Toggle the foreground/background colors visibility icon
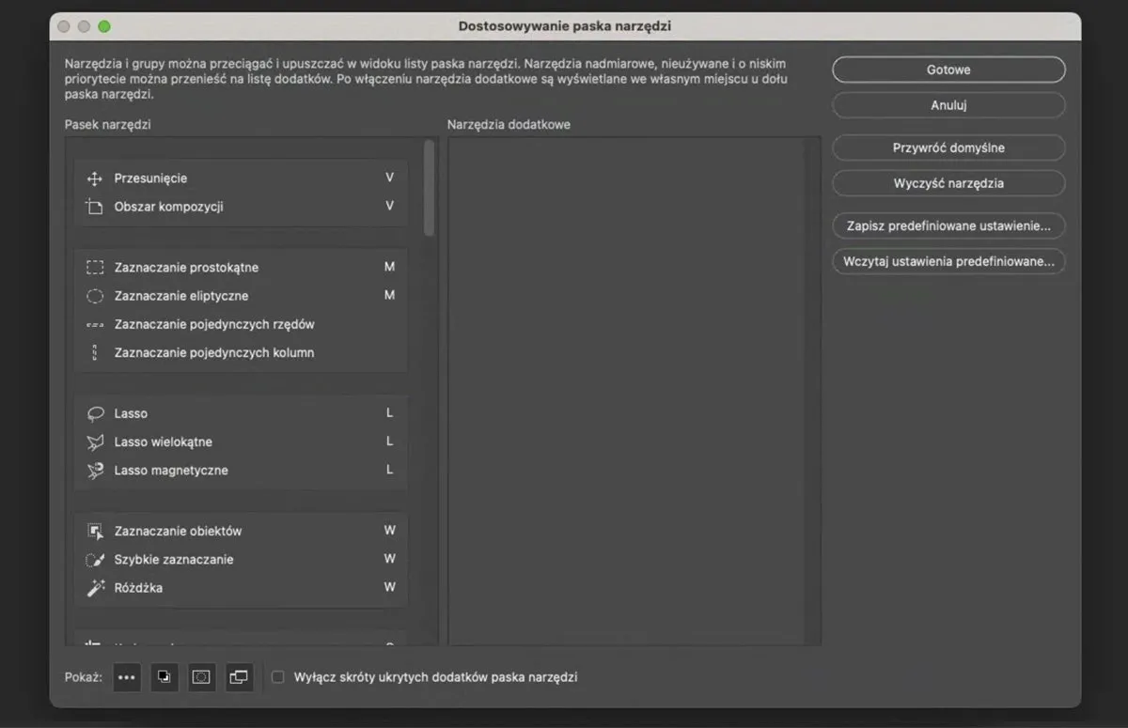The image size is (1128, 728). pos(164,676)
